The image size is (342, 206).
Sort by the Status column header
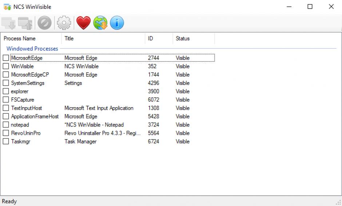click(194, 39)
